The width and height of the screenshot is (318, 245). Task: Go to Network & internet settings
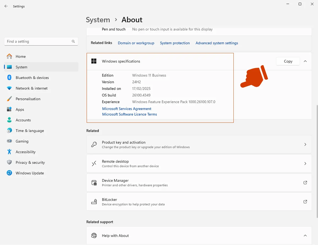(x=41, y=88)
